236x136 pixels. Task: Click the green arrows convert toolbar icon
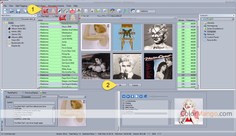(98, 11)
